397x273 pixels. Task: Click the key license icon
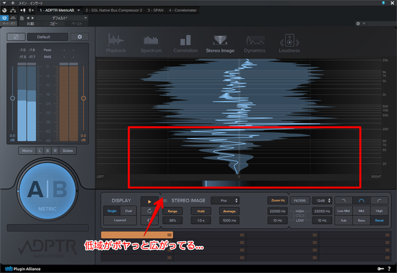click(x=380, y=268)
